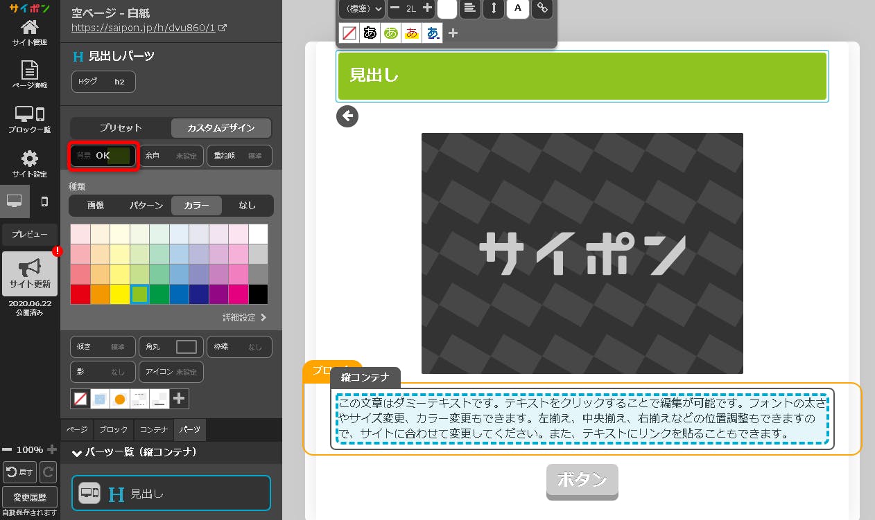Image resolution: width=875 pixels, height=520 pixels.
Task: Switch to コンテナ tab
Action: [x=154, y=430]
